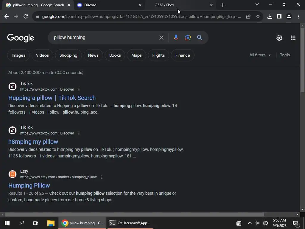Screen dimensions: 305x229
Task: Open more options for the Etsy result
Action: point(102,177)
